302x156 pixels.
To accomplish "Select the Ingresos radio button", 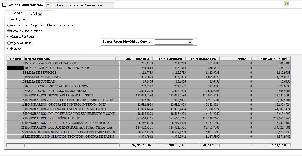I will coord(9,49).
